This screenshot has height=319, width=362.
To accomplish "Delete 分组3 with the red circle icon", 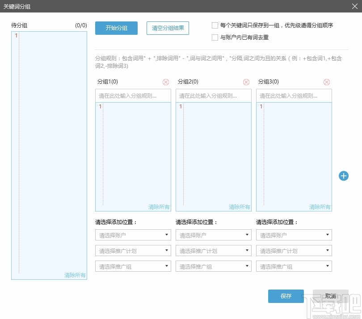I will click(x=327, y=82).
